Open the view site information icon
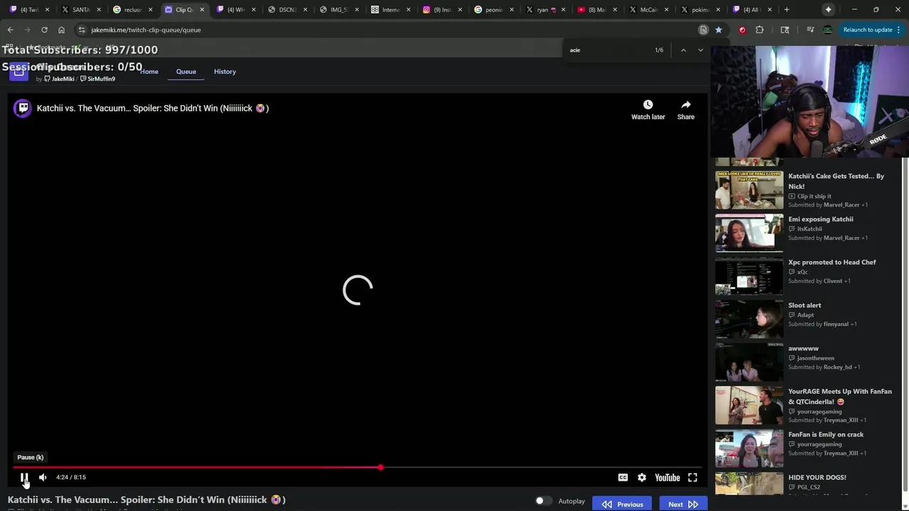Screen dimensions: 909x511 pyautogui.click(x=82, y=30)
